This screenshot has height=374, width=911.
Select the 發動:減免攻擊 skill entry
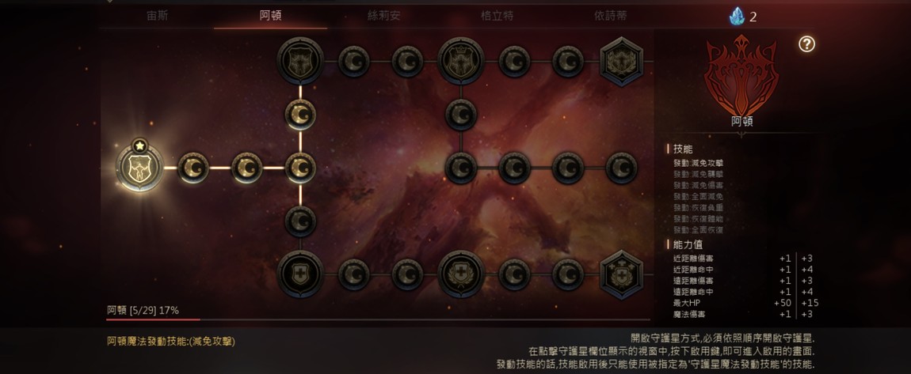point(699,164)
